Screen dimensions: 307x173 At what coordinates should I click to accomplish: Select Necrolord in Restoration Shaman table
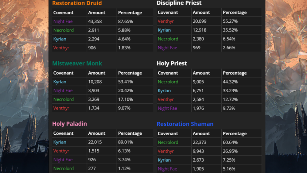coord(168,142)
